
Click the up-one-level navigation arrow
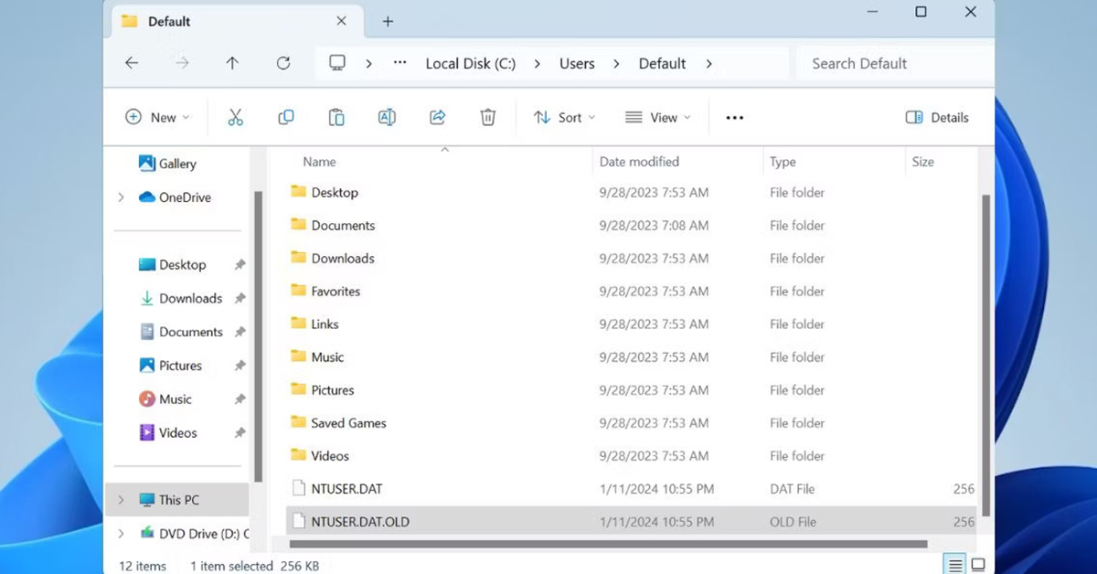coord(232,63)
